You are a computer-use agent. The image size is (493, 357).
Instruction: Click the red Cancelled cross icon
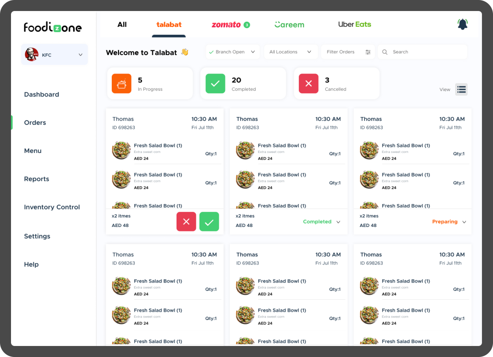(309, 83)
